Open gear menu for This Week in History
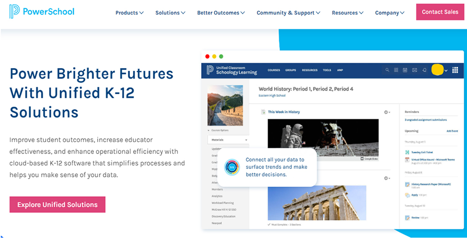The height and width of the screenshot is (238, 467). click(x=387, y=112)
